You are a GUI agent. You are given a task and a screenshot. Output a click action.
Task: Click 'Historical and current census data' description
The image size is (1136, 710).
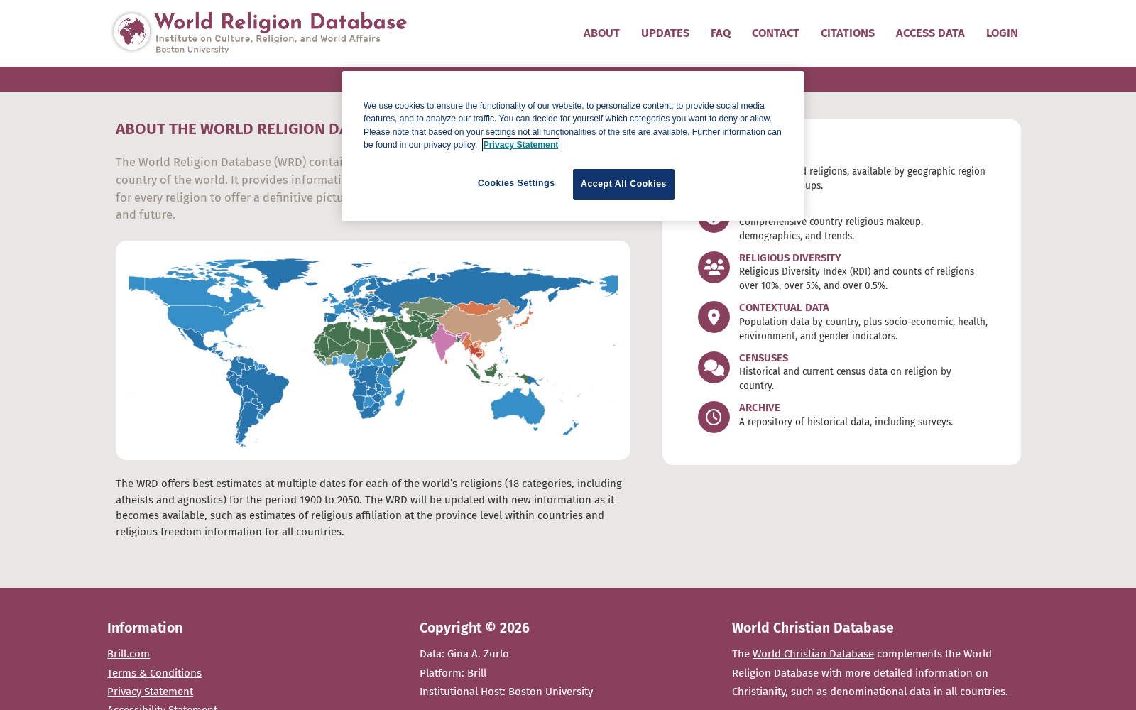(x=845, y=378)
